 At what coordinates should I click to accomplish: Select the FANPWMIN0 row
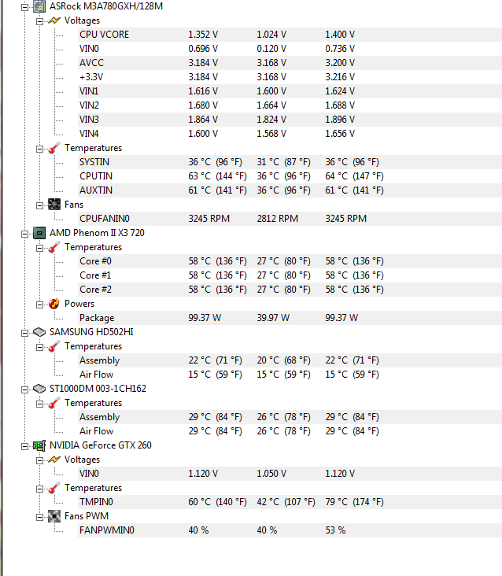(x=106, y=530)
